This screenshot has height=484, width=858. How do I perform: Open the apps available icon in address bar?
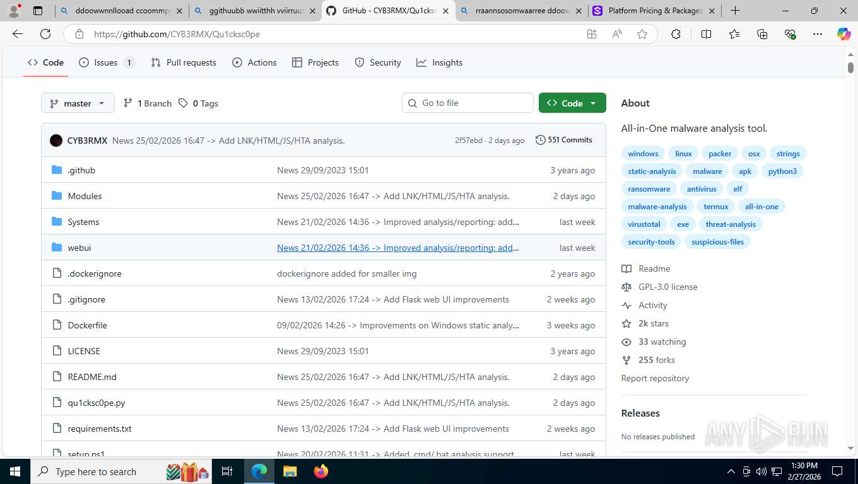(592, 34)
